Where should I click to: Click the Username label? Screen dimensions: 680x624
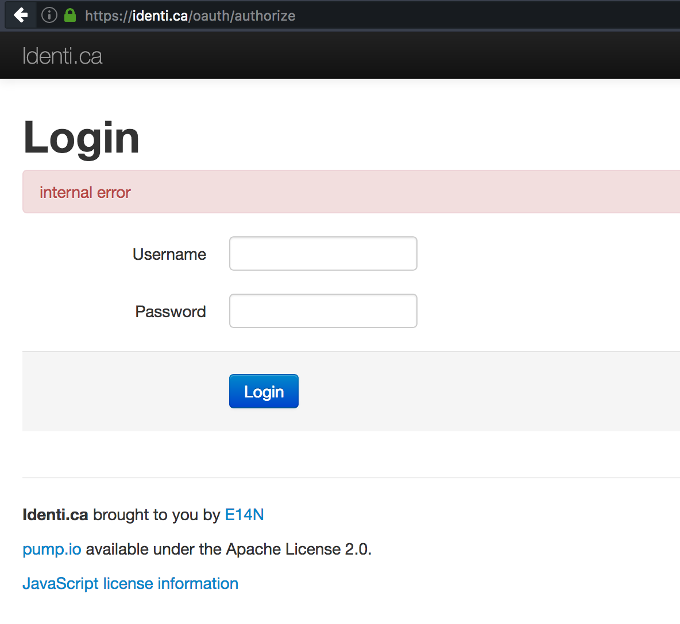(x=169, y=254)
